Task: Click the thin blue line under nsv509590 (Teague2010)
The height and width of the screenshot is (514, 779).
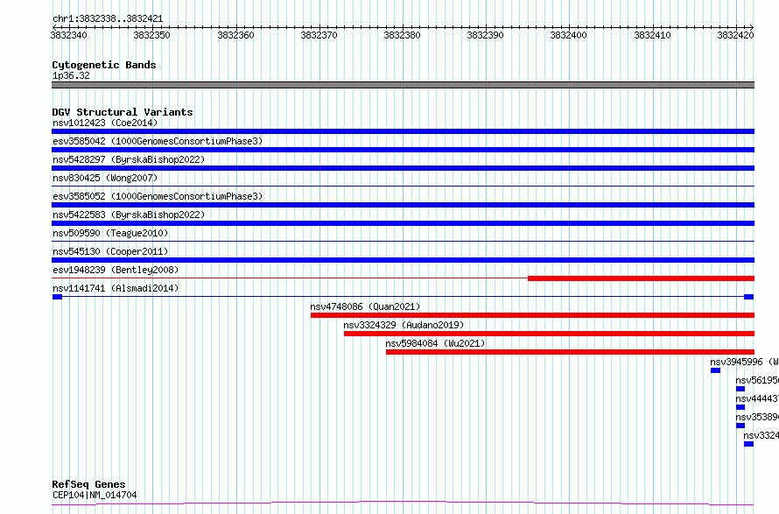Action: (x=403, y=242)
